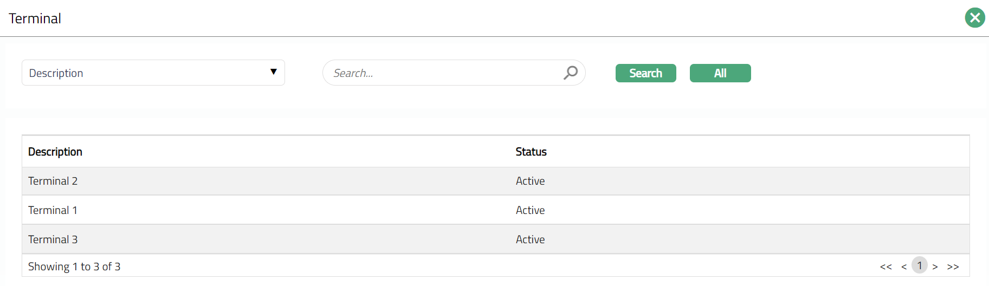Select the Terminal 3 row

tap(53, 240)
